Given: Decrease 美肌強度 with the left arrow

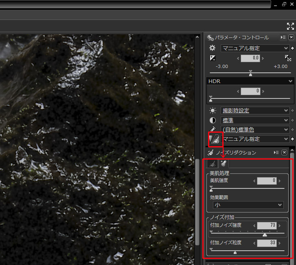Looking at the screenshot, I should [254, 181].
